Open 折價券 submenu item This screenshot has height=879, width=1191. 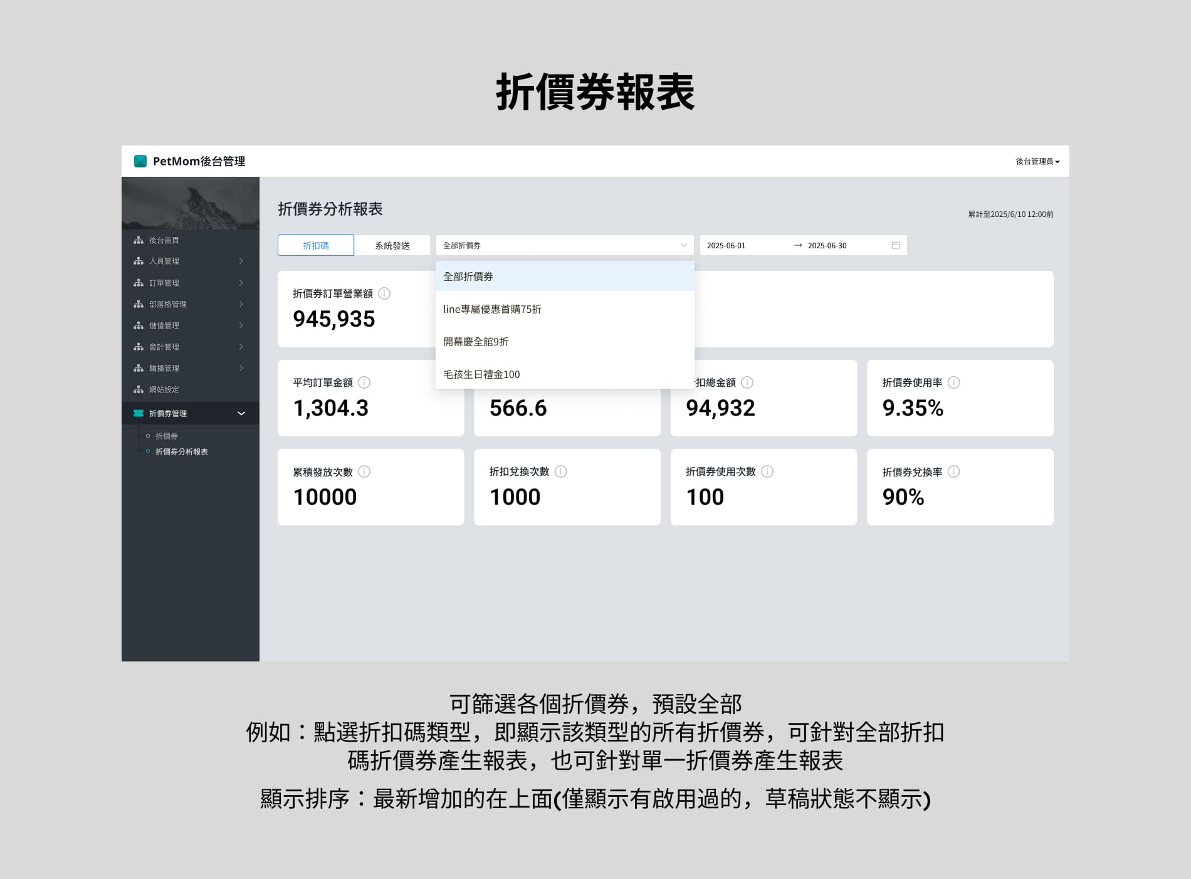(x=167, y=436)
